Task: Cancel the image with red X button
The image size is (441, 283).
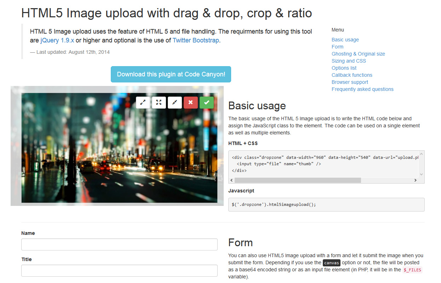Action: point(191,103)
